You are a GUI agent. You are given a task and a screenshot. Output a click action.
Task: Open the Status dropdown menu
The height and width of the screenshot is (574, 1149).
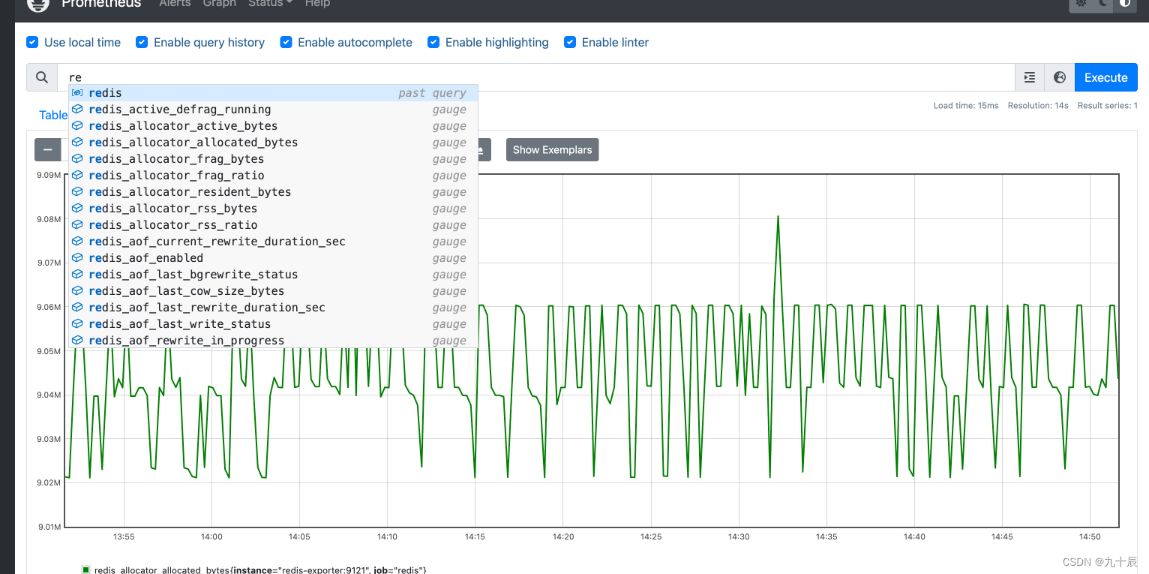tap(269, 4)
